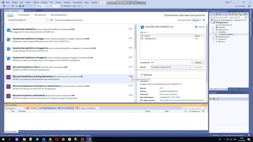Click Live Share button
This screenshot has width=253, height=142.
coord(240,6)
